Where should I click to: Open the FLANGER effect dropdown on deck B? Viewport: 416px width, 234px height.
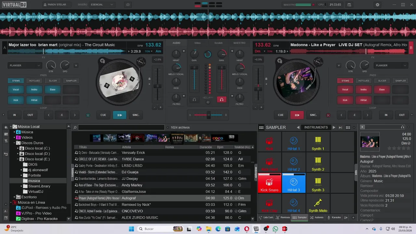click(x=391, y=65)
